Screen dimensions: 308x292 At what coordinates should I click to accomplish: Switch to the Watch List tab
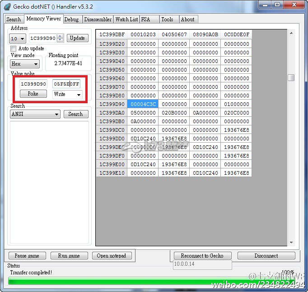click(x=126, y=19)
